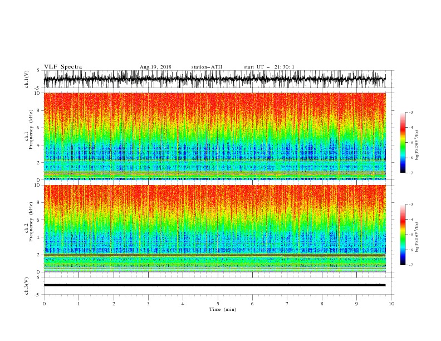Click the "ch.1(V)" waveform axis label
This screenshot has height=341, width=441.
click(27, 79)
